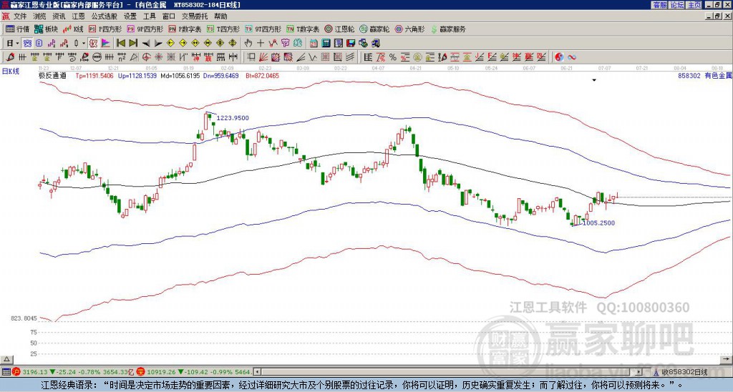
Task: Click the 客服 customer service link
Action: point(659,5)
